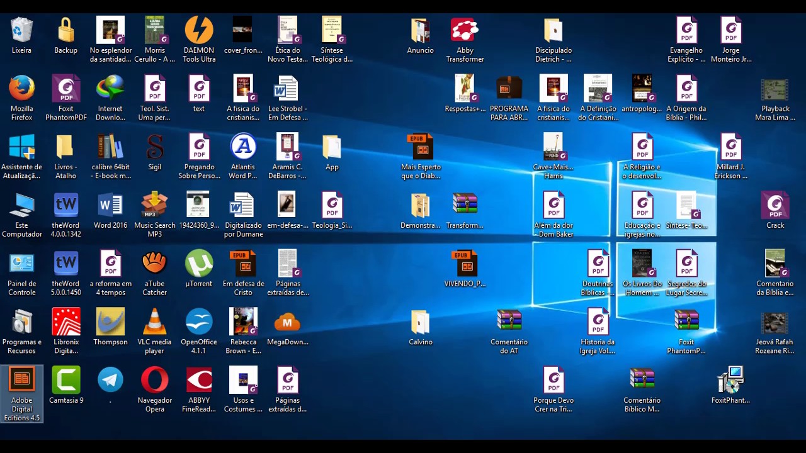The height and width of the screenshot is (453, 806).
Task: Select the µTorrent shortcut
Action: tap(199, 264)
